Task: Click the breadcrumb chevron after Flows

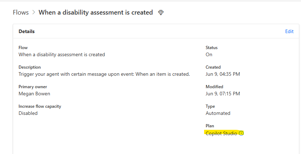Action: 33,12
